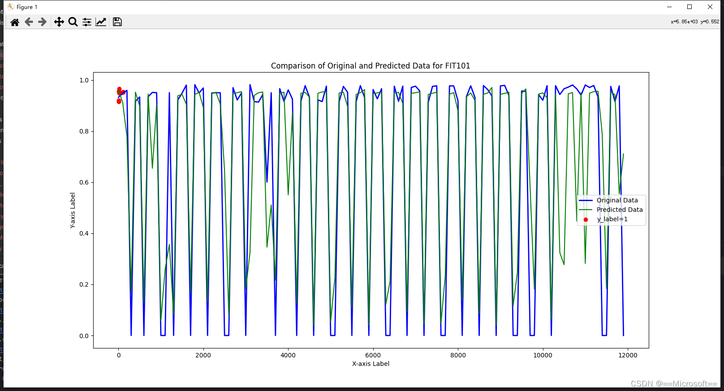Click the Figure 1 window icon
This screenshot has height=391, width=724.
(x=10, y=7)
